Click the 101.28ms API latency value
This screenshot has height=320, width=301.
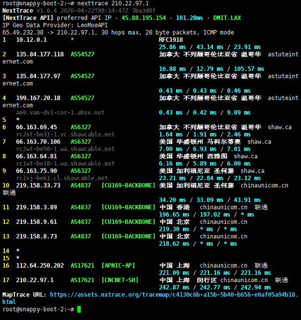pyautogui.click(x=189, y=18)
